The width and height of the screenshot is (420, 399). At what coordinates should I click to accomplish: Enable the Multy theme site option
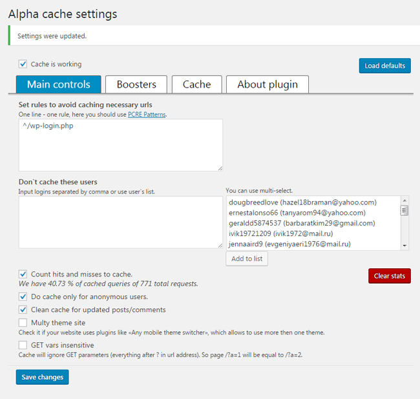click(23, 322)
